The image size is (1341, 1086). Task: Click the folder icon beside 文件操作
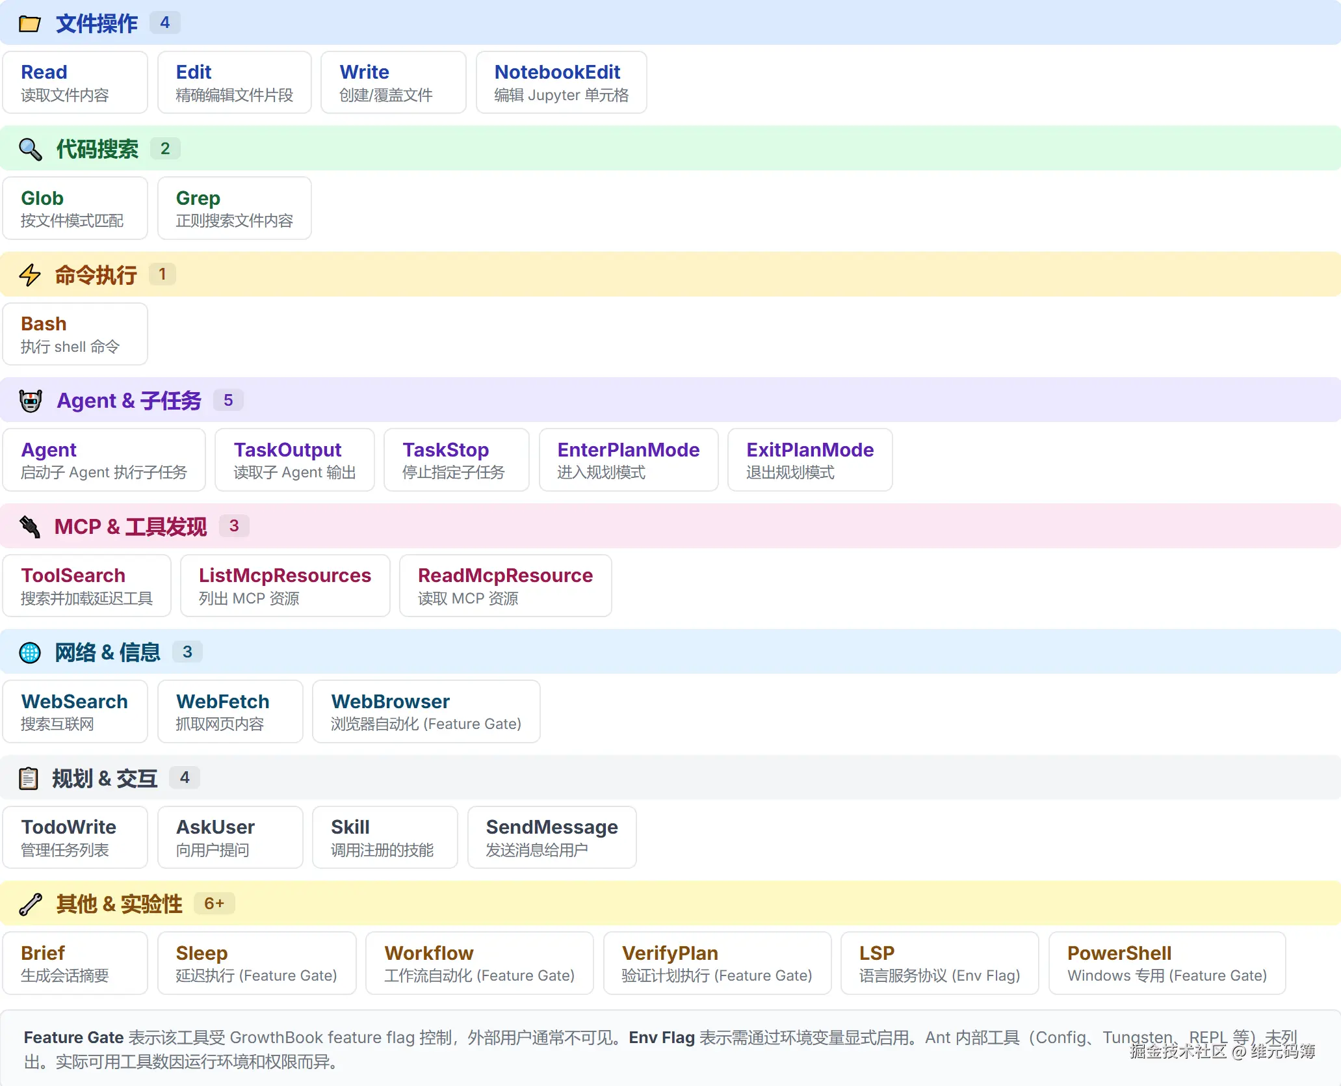coord(29,24)
